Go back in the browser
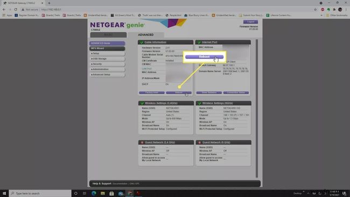This screenshot has height=197, width=350. coord(4,10)
